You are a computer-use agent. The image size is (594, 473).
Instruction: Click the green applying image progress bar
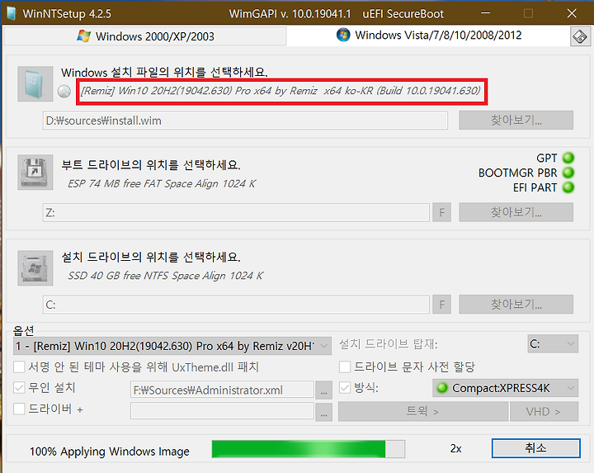click(x=309, y=449)
